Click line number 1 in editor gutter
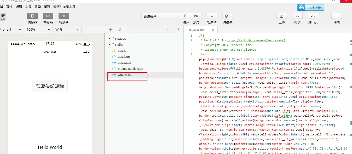 click(192, 36)
